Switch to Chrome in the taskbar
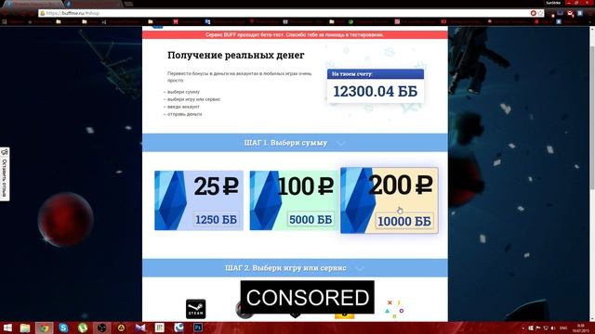 pyautogui.click(x=45, y=328)
